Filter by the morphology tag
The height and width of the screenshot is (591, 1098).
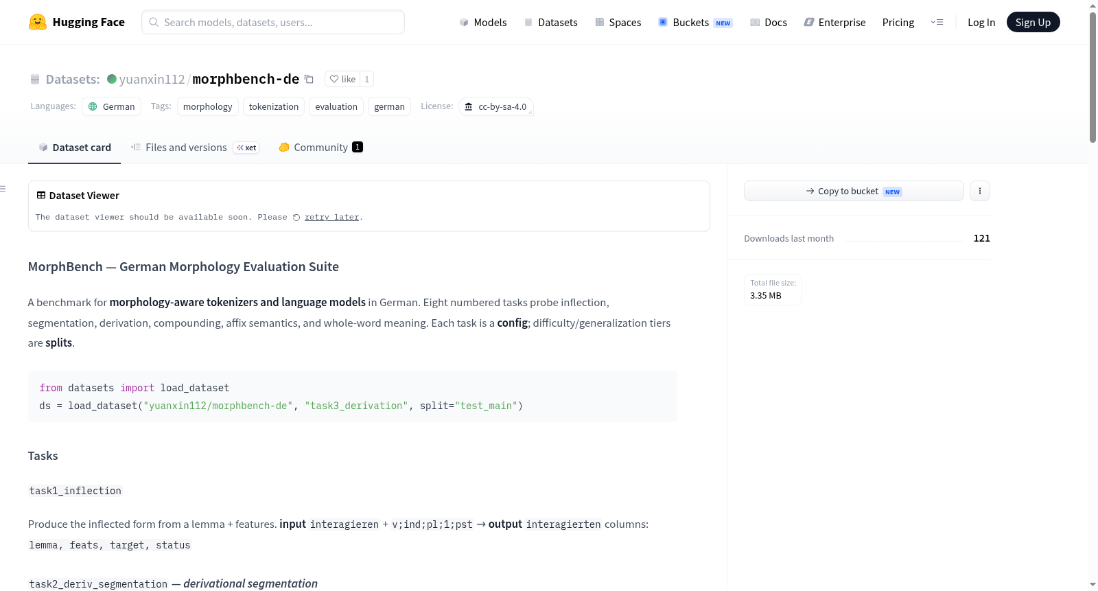point(208,106)
